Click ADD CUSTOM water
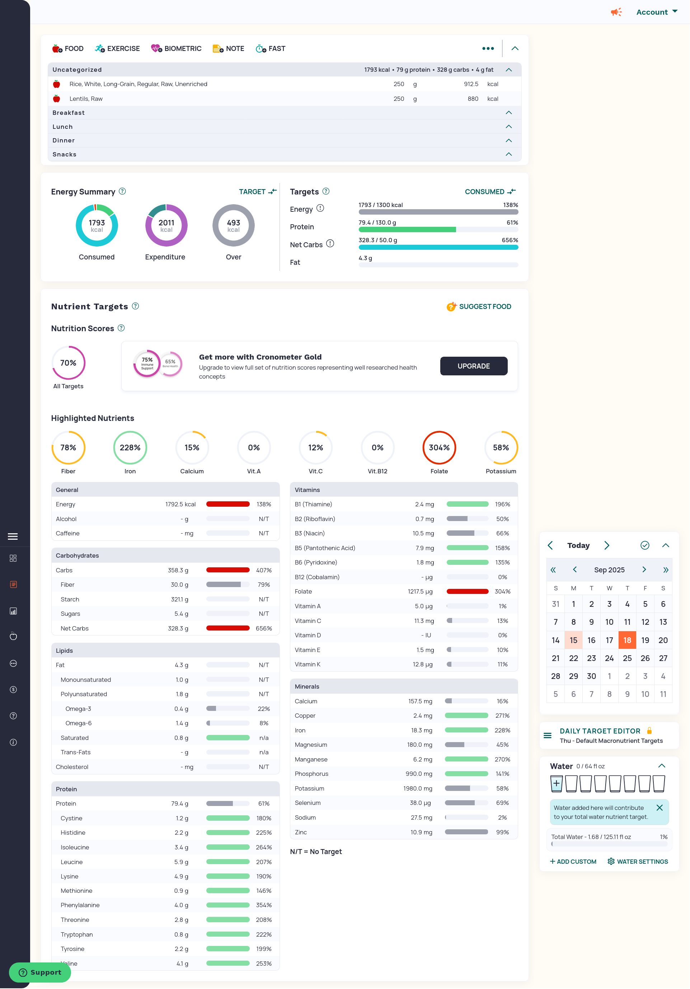 (573, 862)
